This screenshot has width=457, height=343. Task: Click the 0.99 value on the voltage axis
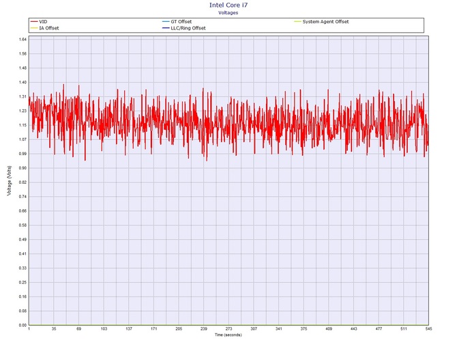tap(23, 154)
